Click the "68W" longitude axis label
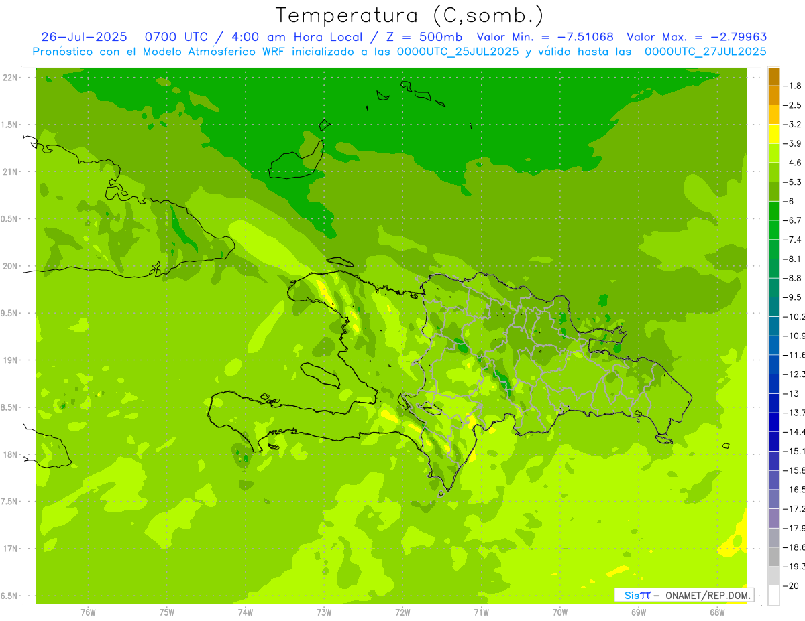 (717, 612)
